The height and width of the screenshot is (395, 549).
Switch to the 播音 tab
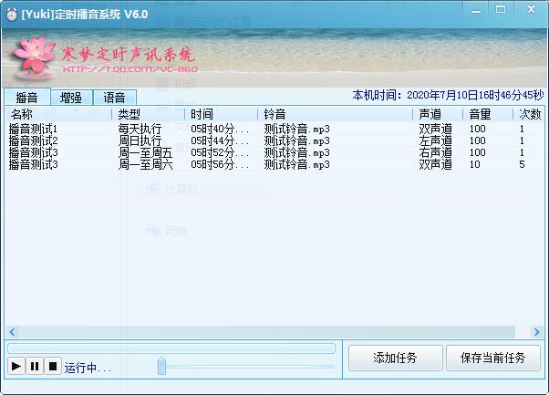(x=26, y=98)
